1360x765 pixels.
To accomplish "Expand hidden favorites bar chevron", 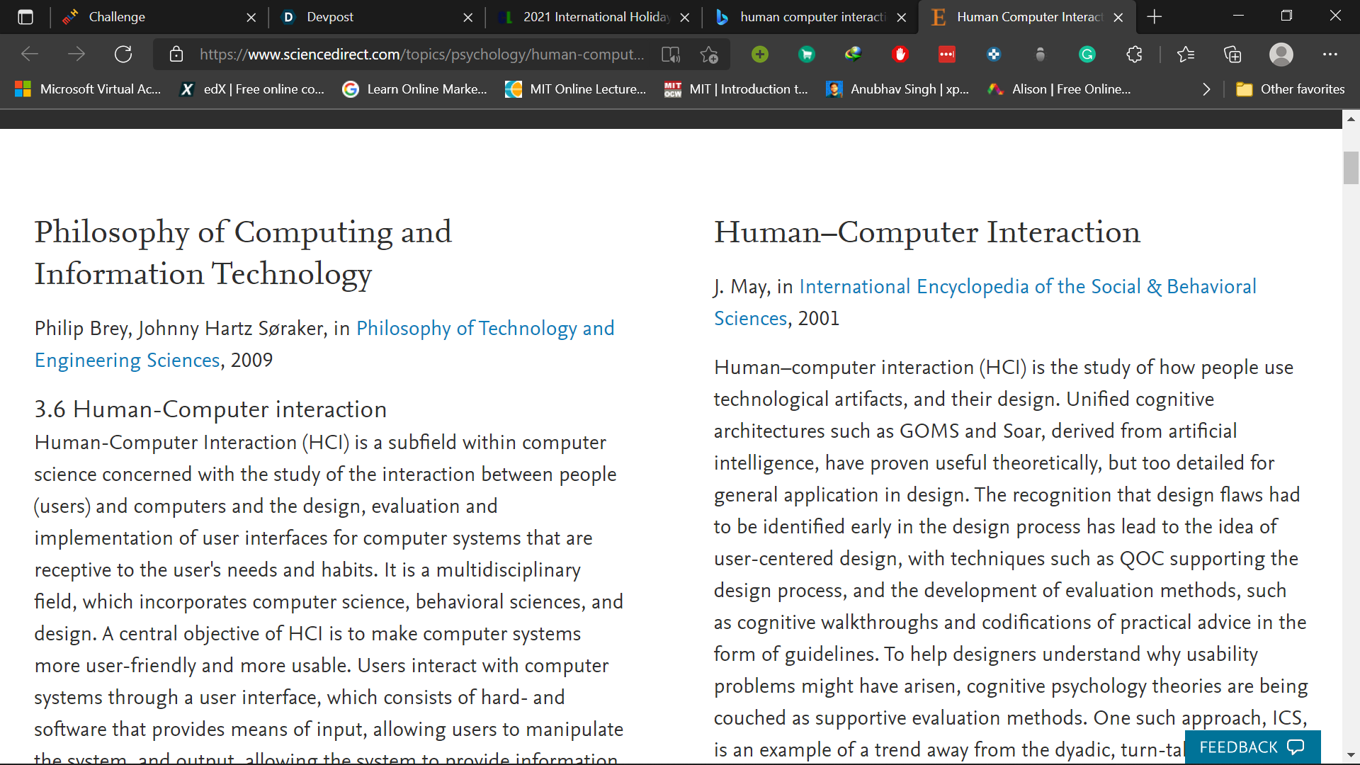I will [1206, 89].
